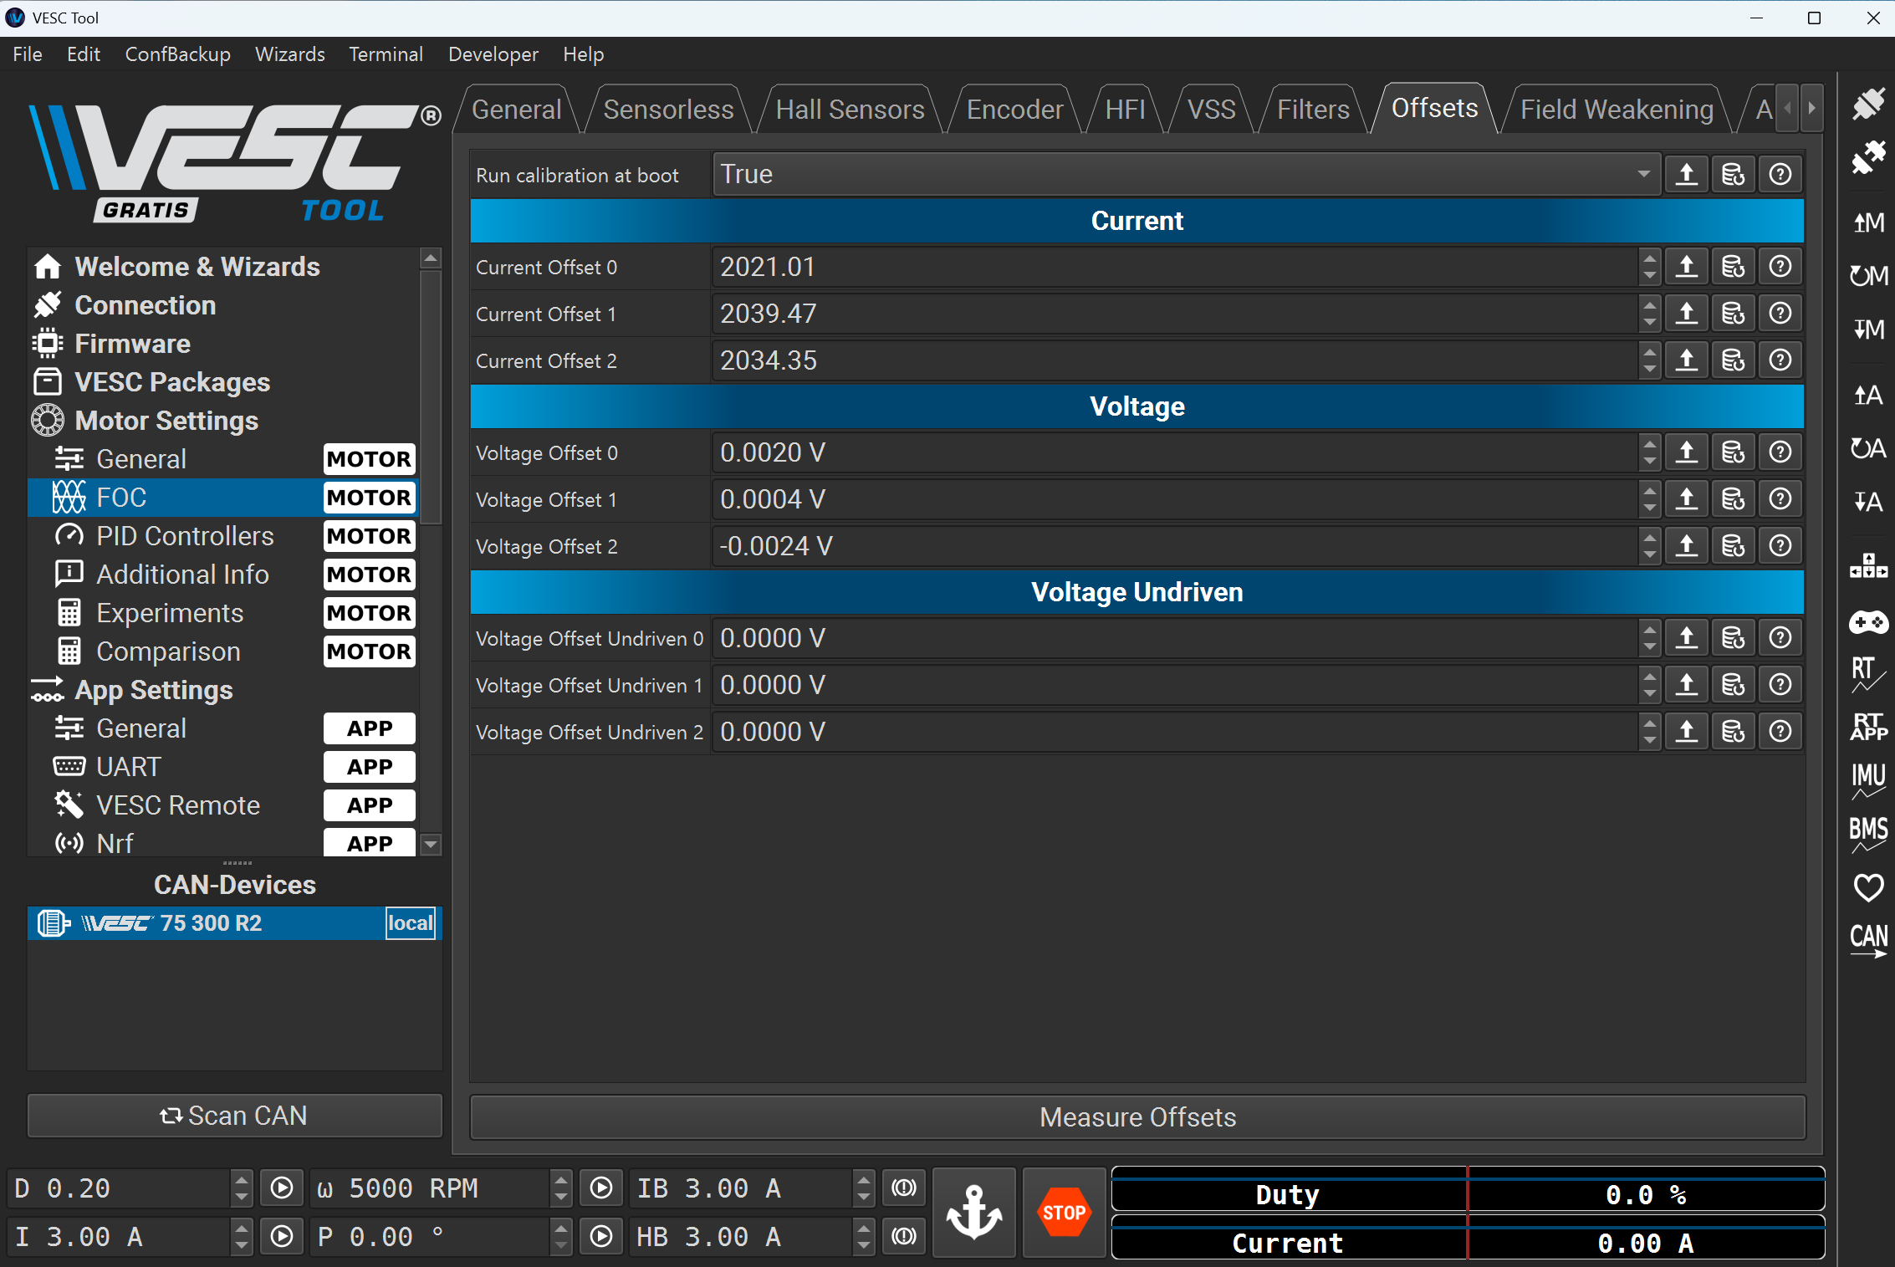Click the heart alive-signal icon
The width and height of the screenshot is (1895, 1267).
click(1867, 887)
